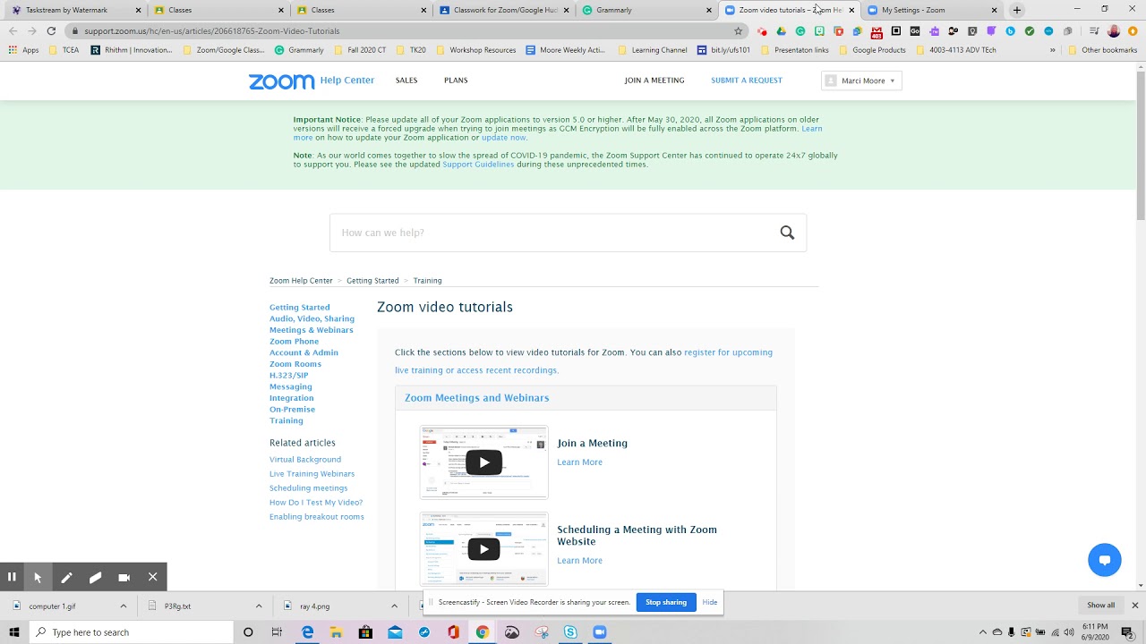Open Skype from the taskbar
Image resolution: width=1146 pixels, height=644 pixels.
coord(570,632)
